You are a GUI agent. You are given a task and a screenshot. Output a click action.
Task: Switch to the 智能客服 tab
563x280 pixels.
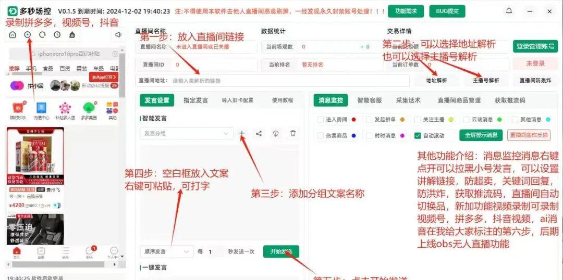click(x=369, y=100)
